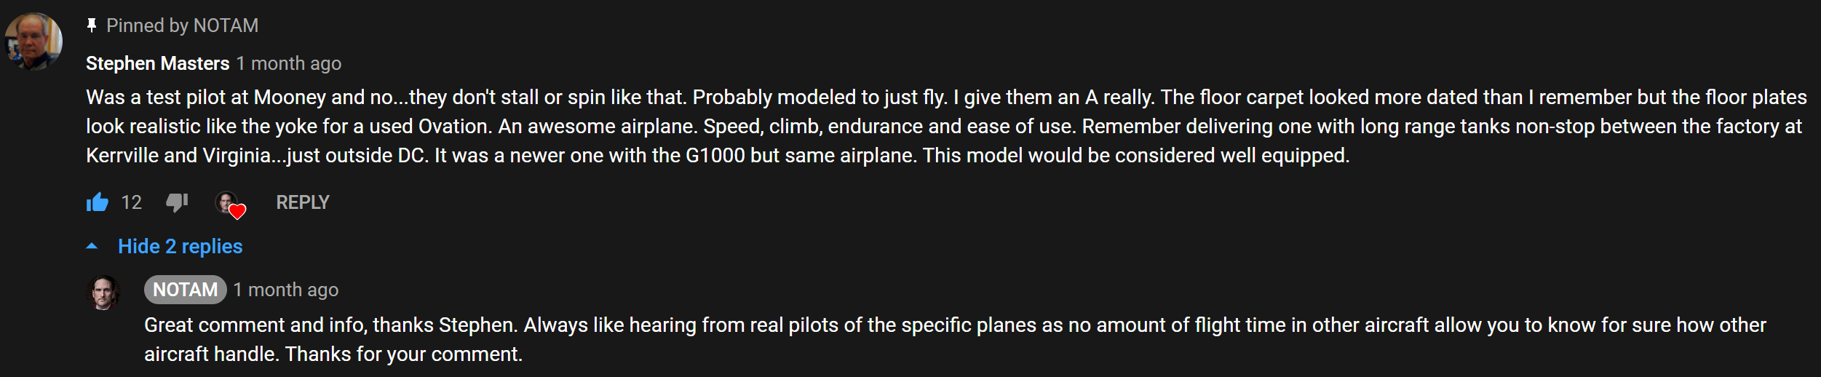Reply to Stephen Masters' comment
Screen dimensions: 1821x377
click(x=302, y=202)
